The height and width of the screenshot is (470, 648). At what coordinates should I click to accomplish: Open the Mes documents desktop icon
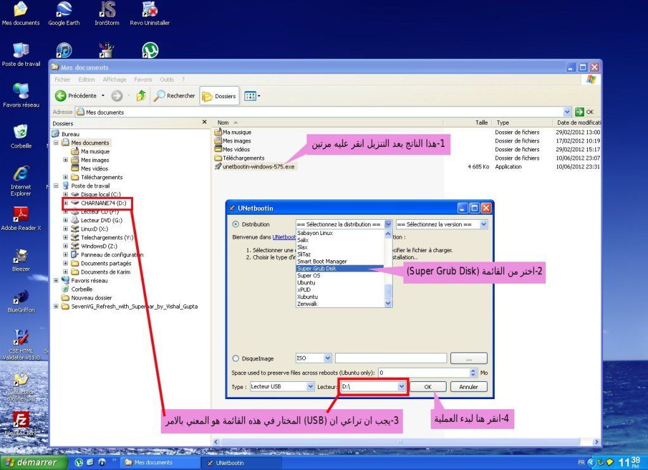click(x=21, y=13)
